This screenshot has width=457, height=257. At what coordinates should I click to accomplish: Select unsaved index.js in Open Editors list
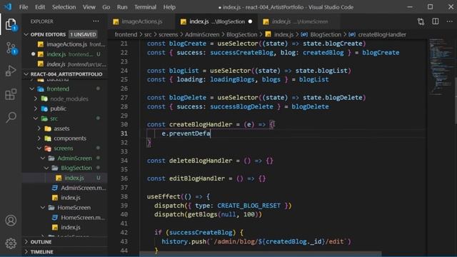[x=65, y=54]
